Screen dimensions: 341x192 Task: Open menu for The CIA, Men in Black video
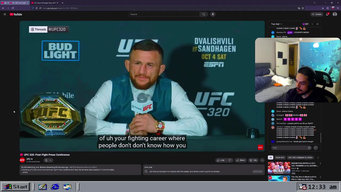tap(320, 177)
